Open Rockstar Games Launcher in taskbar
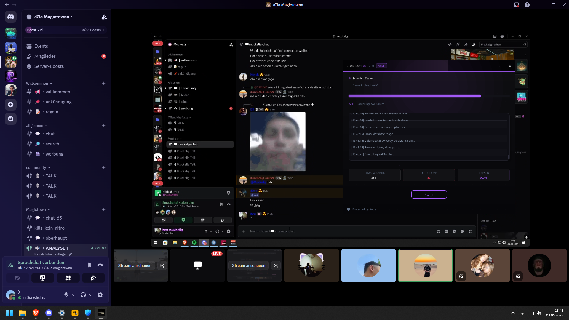Viewport: 569px width, 320px height. click(75, 313)
